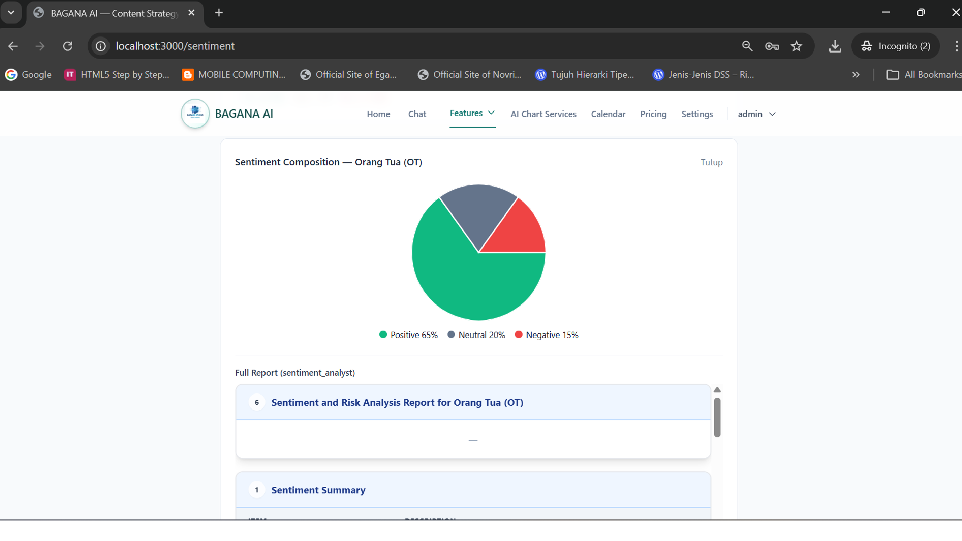Screen dimensions: 962x541
Task: Close the report with the Tutup link
Action: pos(711,162)
